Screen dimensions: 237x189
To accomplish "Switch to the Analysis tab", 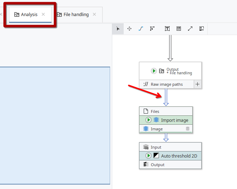I will pyautogui.click(x=30, y=15).
